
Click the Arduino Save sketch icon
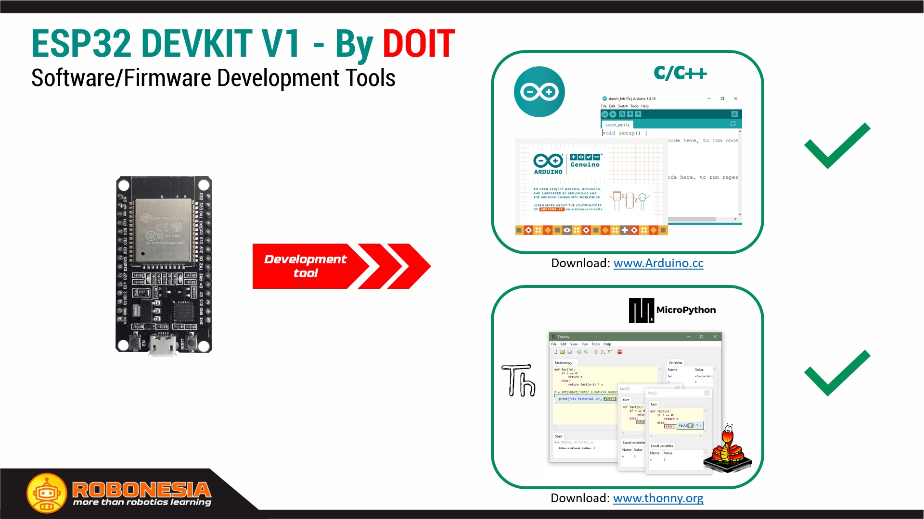pos(638,114)
